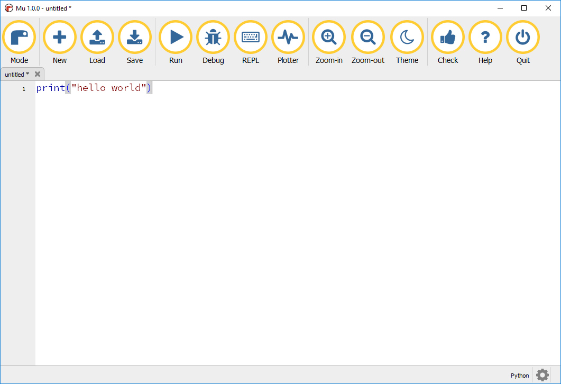Click line number 1 in the gutter
This screenshot has width=561, height=384.
point(23,88)
